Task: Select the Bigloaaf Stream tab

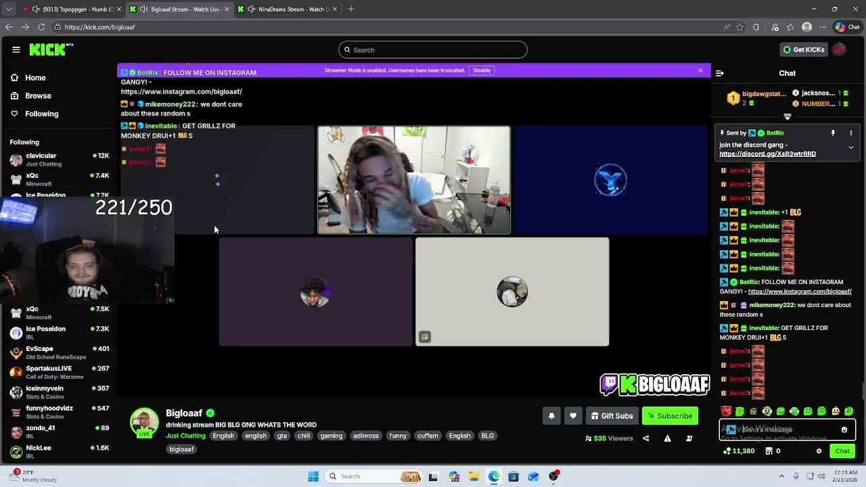Action: tap(179, 9)
